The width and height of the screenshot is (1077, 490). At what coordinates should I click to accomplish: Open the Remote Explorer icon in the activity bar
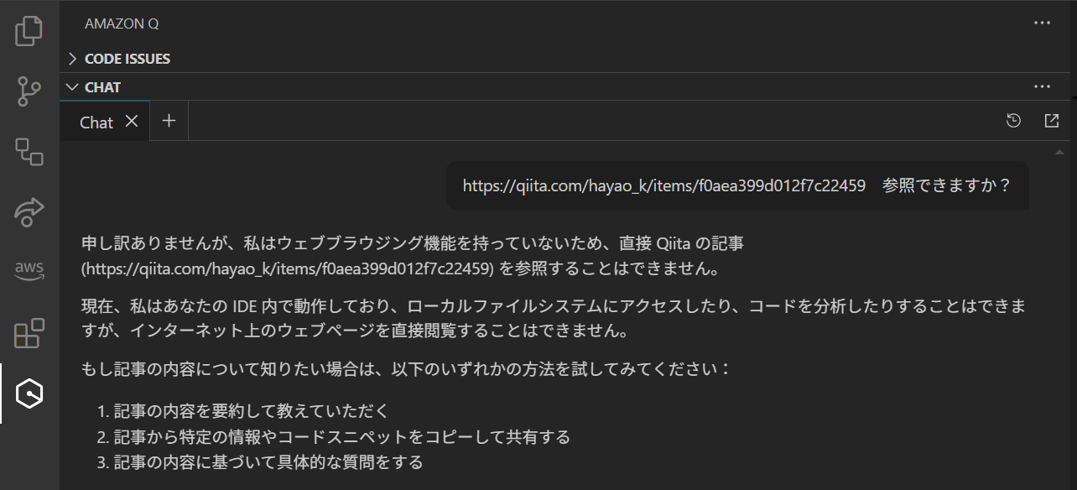(x=29, y=152)
